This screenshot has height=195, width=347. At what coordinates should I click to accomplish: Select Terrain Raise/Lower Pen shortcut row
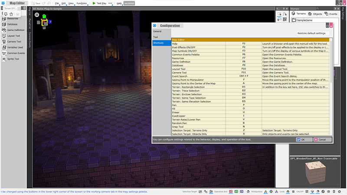250,120
